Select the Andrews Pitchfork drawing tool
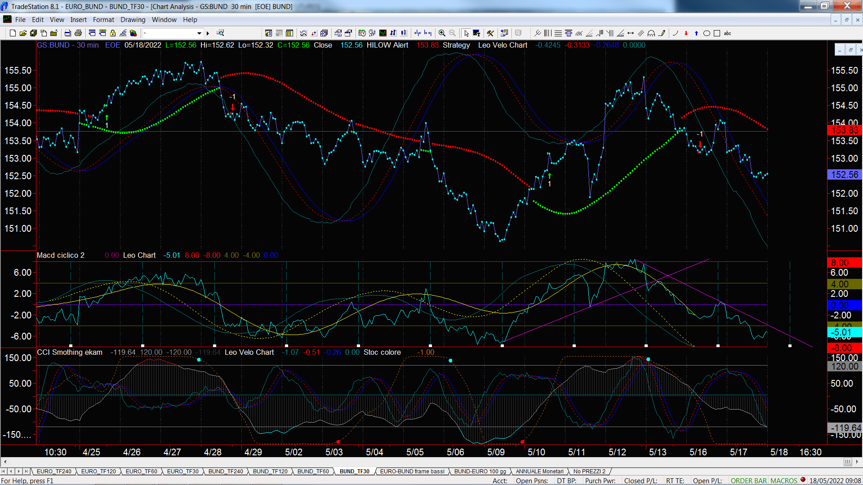863x485 pixels. point(537,33)
